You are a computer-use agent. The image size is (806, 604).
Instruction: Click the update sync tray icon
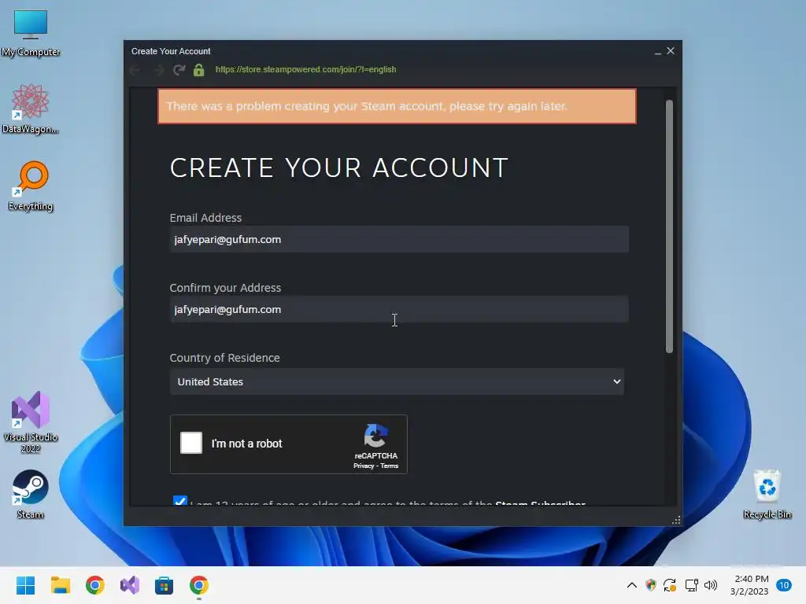[670, 585]
